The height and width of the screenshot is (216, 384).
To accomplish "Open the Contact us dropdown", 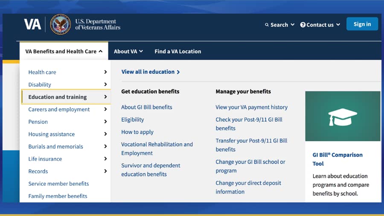I will pyautogui.click(x=320, y=25).
